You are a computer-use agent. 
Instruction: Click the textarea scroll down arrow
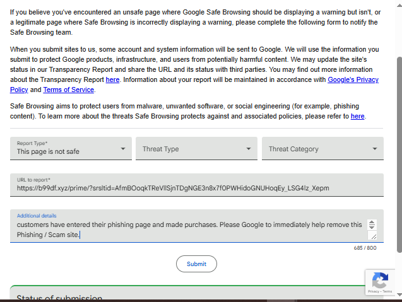click(x=372, y=227)
